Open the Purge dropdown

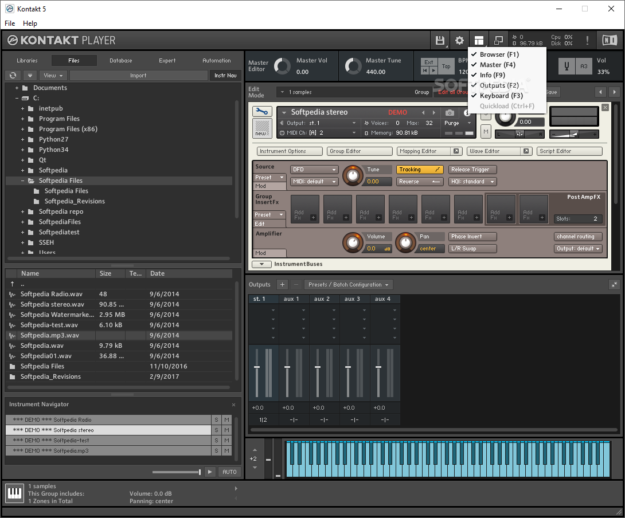click(x=458, y=123)
